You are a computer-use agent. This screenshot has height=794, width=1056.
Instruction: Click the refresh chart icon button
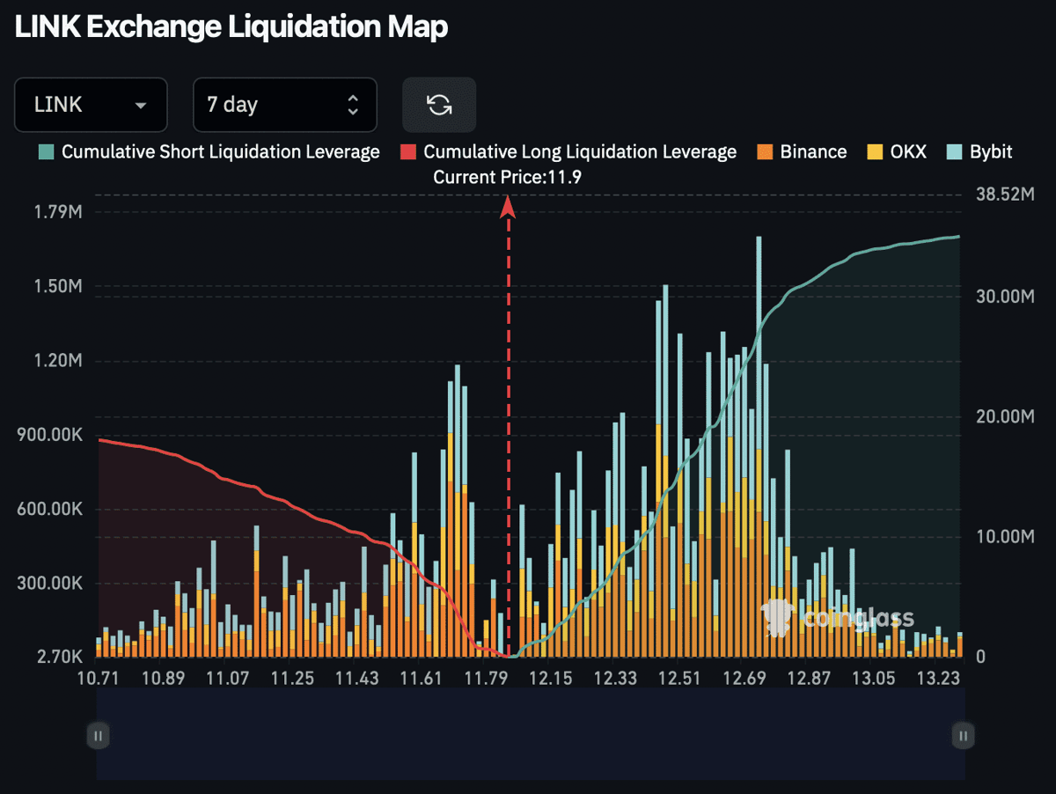point(439,105)
